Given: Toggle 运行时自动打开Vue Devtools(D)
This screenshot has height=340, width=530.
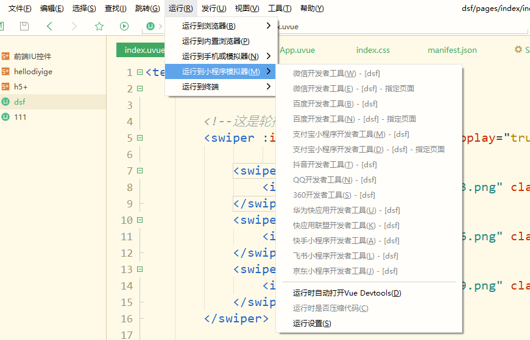Looking at the screenshot, I should click(369, 293).
